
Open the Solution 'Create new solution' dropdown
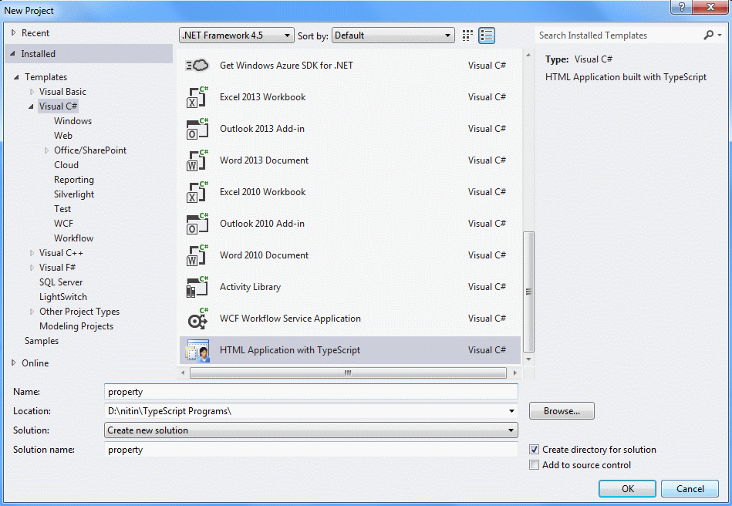pos(311,430)
